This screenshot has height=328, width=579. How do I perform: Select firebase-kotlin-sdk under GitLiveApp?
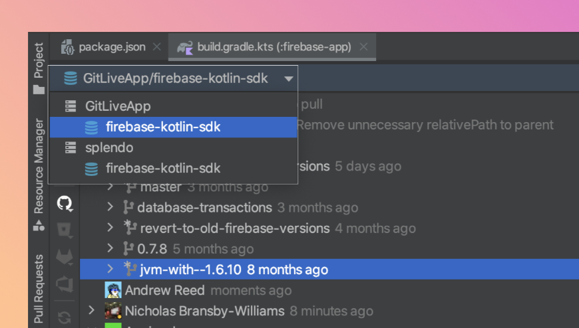click(162, 127)
